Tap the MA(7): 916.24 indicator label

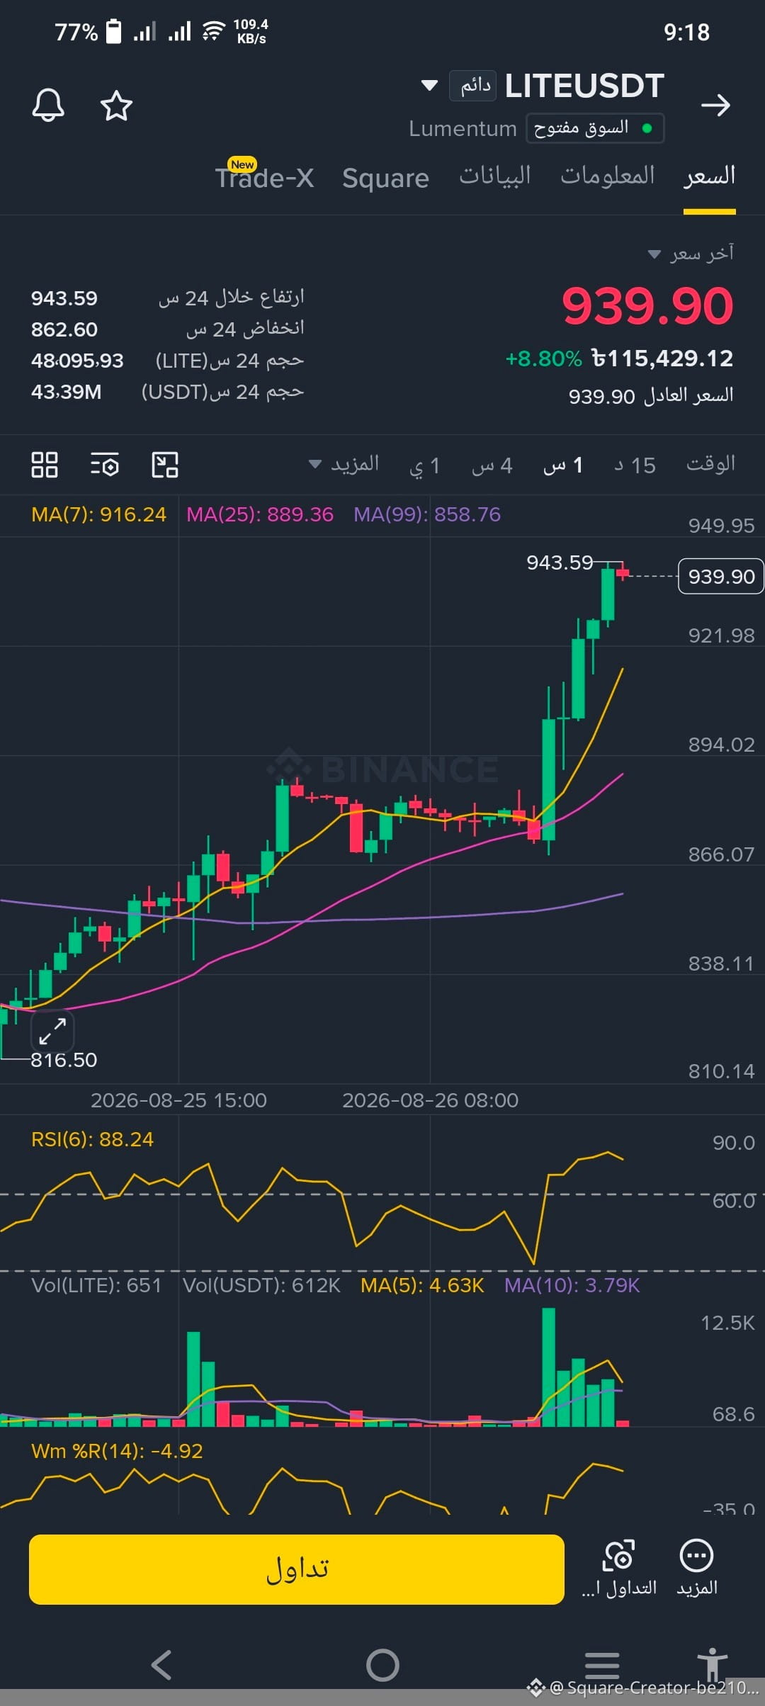[x=98, y=514]
